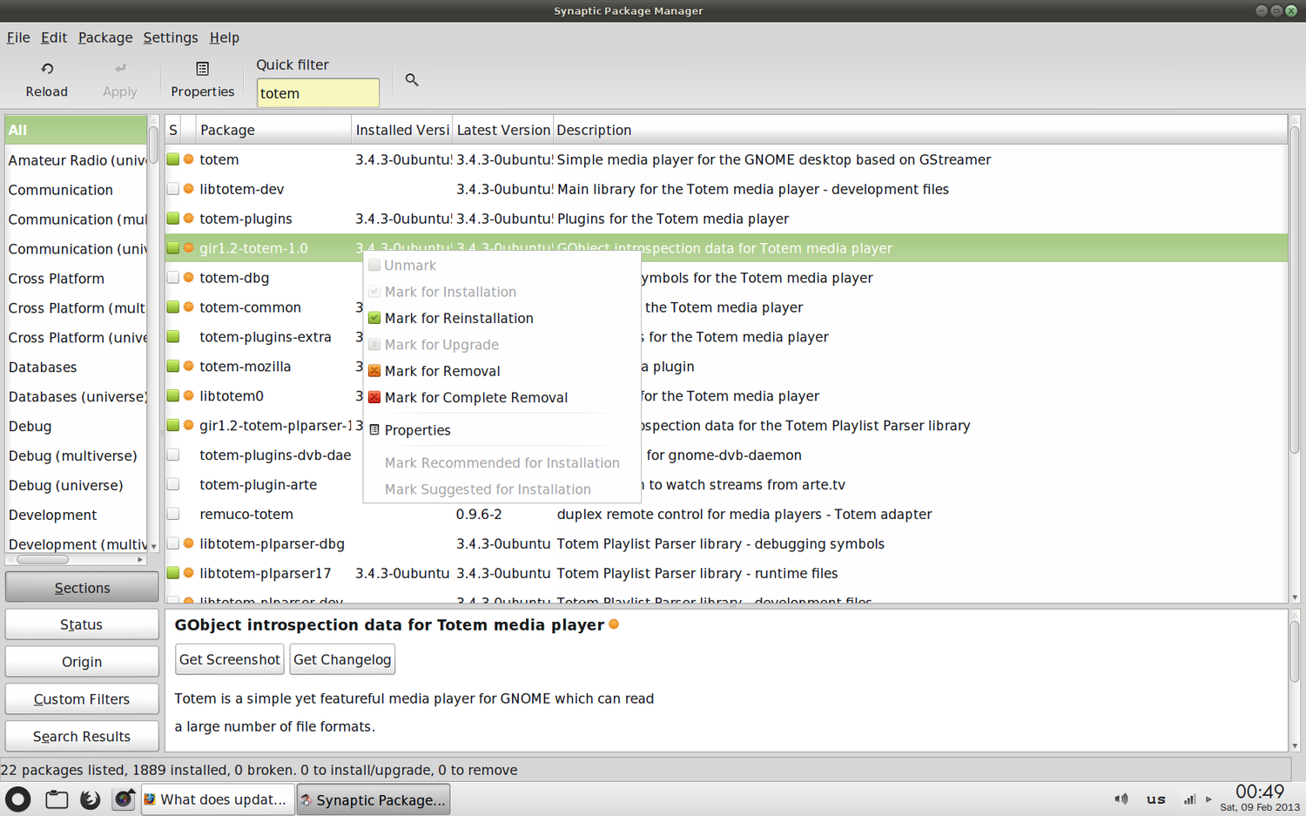Screen dimensions: 1306x816
Task: Open the Package menu
Action: 105,37
